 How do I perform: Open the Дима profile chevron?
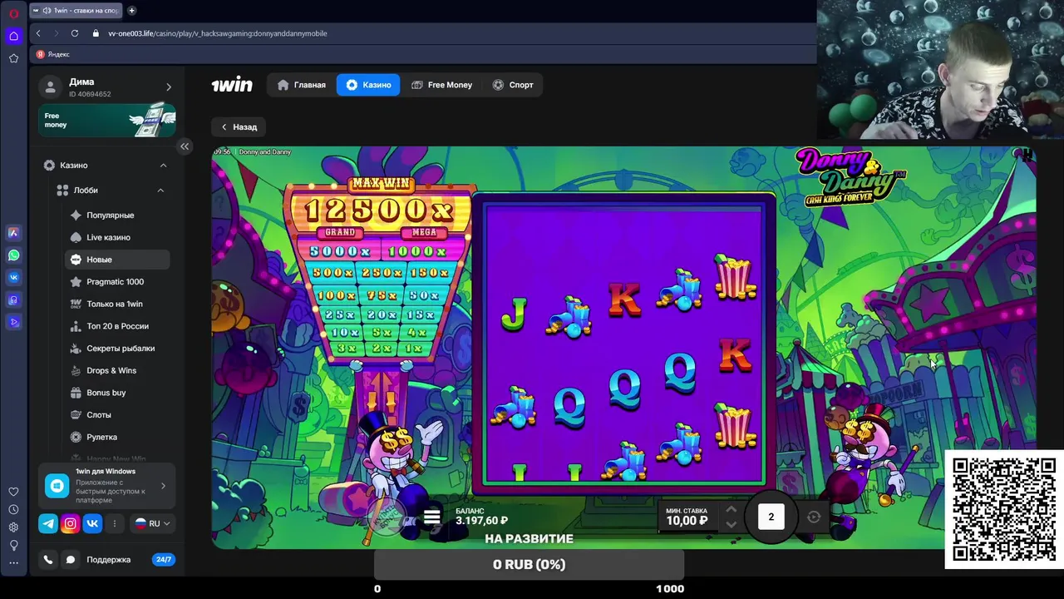point(169,87)
